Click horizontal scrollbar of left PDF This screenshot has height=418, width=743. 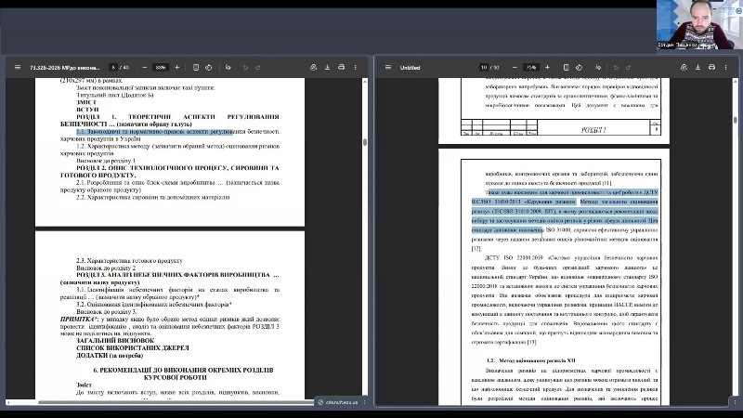176,402
